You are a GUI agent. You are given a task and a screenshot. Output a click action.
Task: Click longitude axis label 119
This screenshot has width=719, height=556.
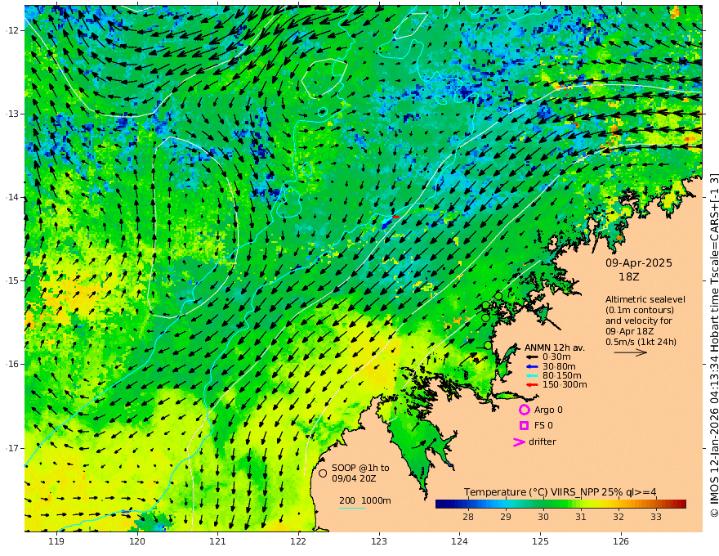[x=57, y=541]
